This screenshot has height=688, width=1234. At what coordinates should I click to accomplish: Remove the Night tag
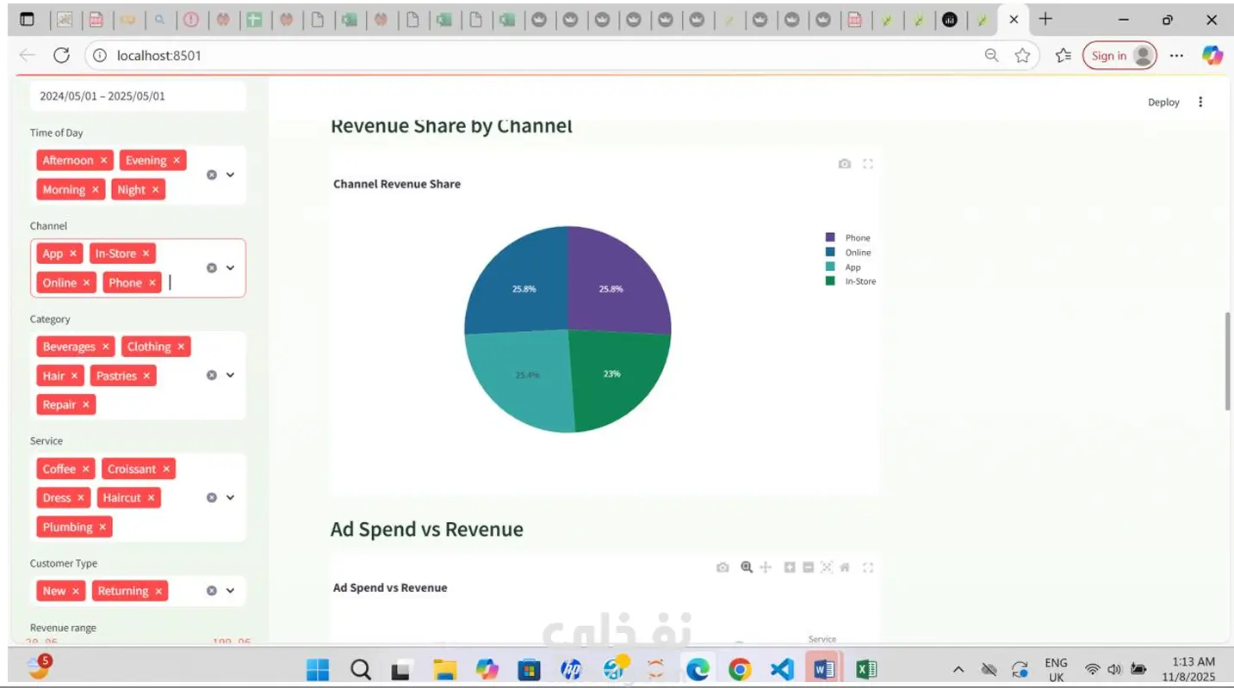click(156, 190)
